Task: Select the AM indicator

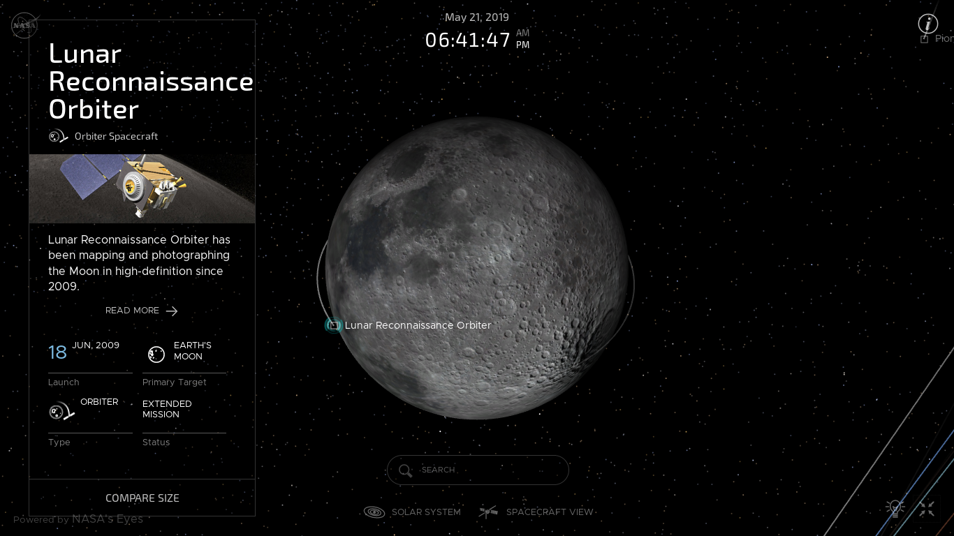Action: point(522,33)
